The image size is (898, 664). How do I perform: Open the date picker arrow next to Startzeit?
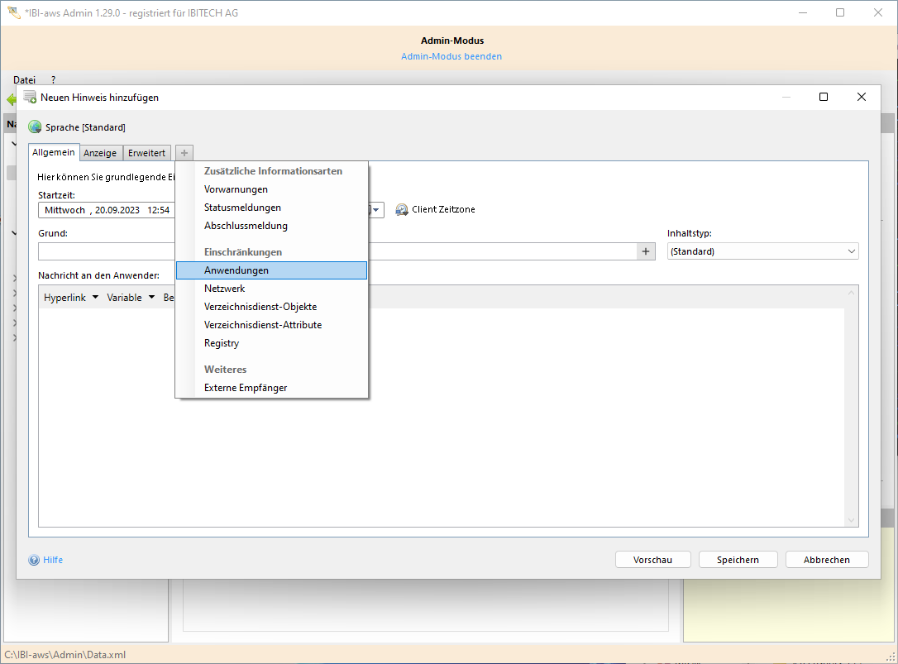(377, 210)
